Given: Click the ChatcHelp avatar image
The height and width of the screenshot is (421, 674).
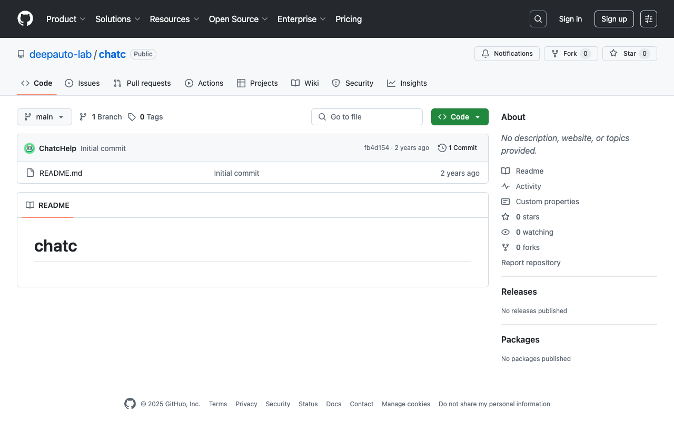Looking at the screenshot, I should click(29, 148).
